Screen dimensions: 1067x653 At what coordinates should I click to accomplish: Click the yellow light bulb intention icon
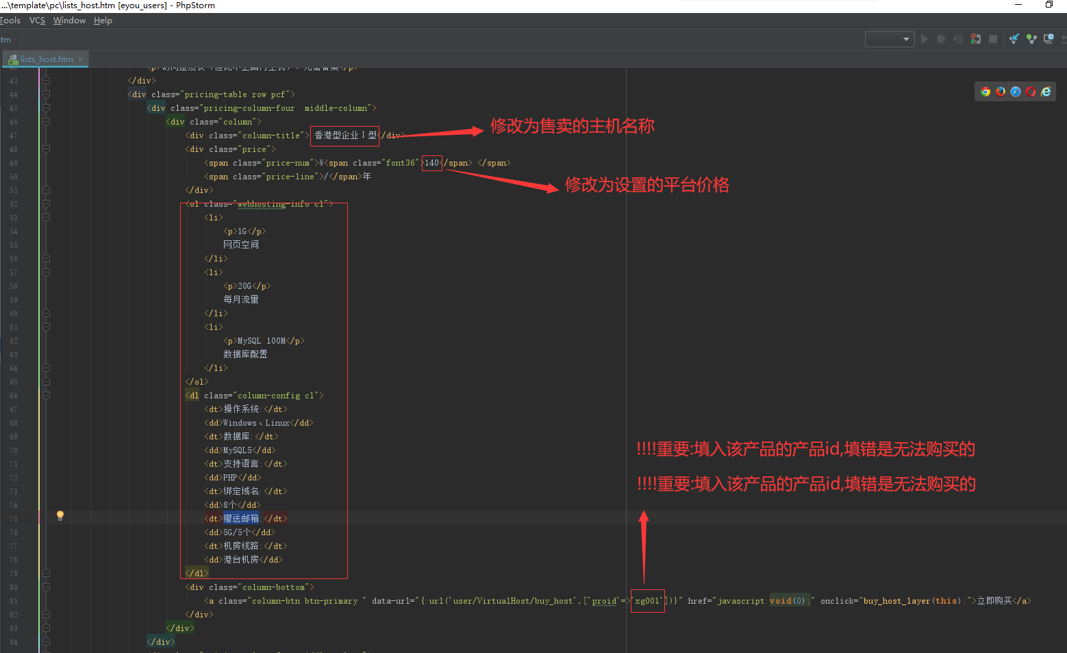pos(60,515)
